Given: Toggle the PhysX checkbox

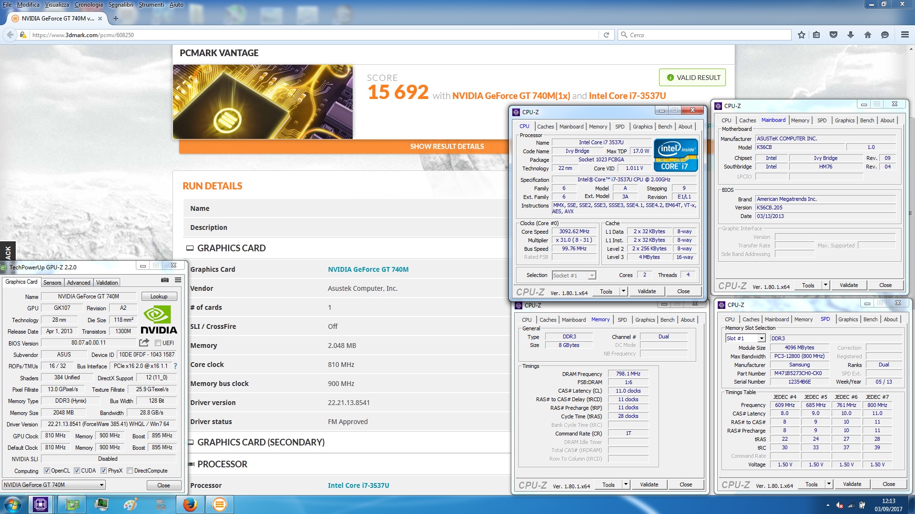Looking at the screenshot, I should tap(103, 471).
